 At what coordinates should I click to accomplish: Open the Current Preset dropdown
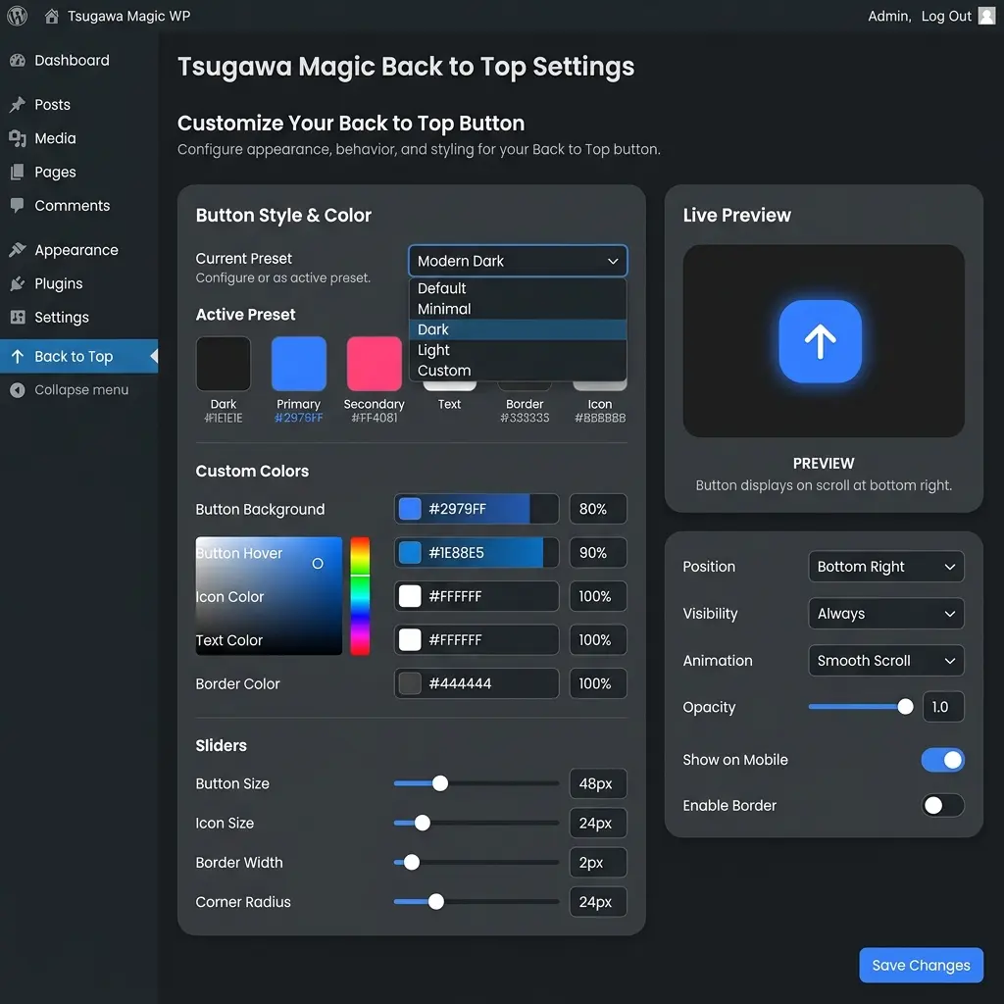[x=518, y=261]
